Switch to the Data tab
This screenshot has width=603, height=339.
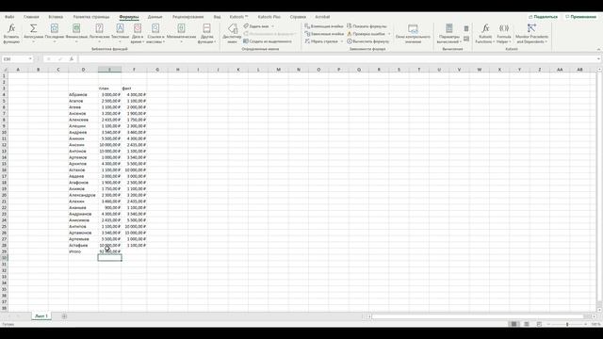155,17
